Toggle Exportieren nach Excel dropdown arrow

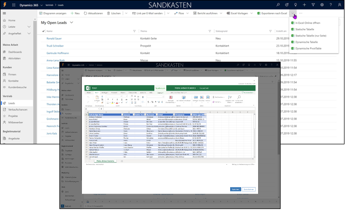pyautogui.click(x=293, y=13)
